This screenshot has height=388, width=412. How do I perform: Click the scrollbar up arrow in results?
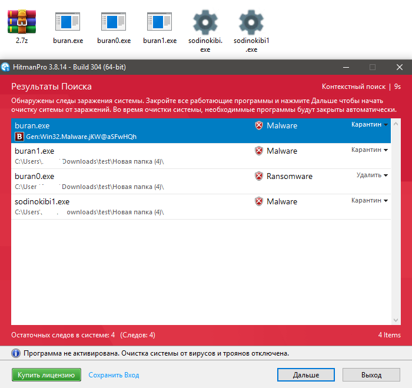coord(396,124)
